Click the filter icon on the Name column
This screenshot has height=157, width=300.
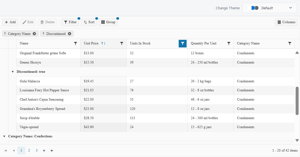(75, 43)
